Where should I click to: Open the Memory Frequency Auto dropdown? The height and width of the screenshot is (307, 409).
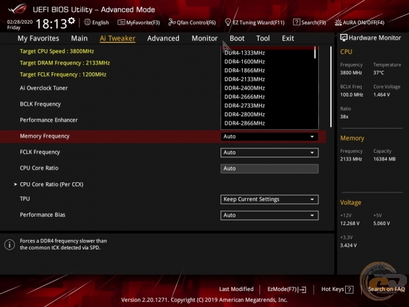point(270,136)
